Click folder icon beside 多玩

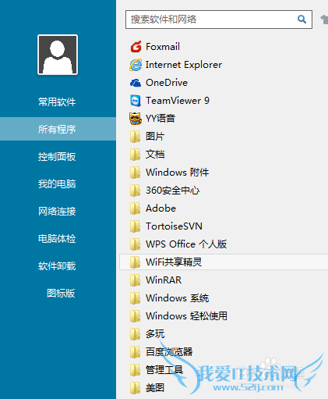point(136,334)
